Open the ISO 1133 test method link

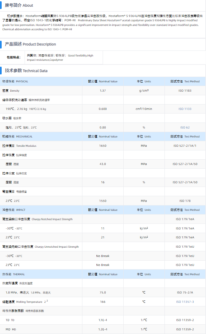click(185, 109)
